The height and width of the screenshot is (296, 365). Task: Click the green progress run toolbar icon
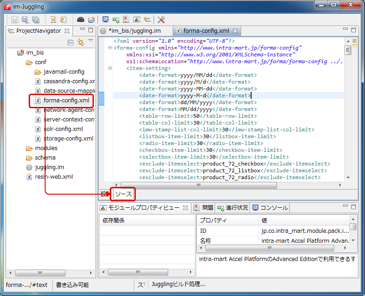coord(116,20)
